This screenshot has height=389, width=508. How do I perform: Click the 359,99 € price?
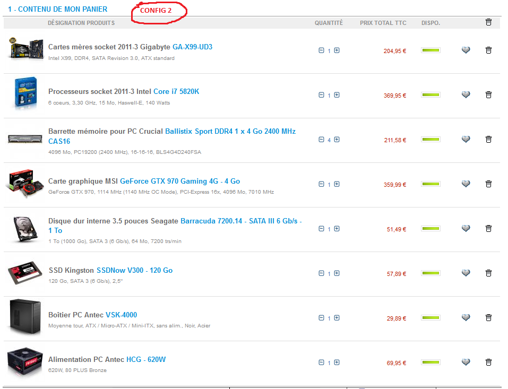[394, 185]
